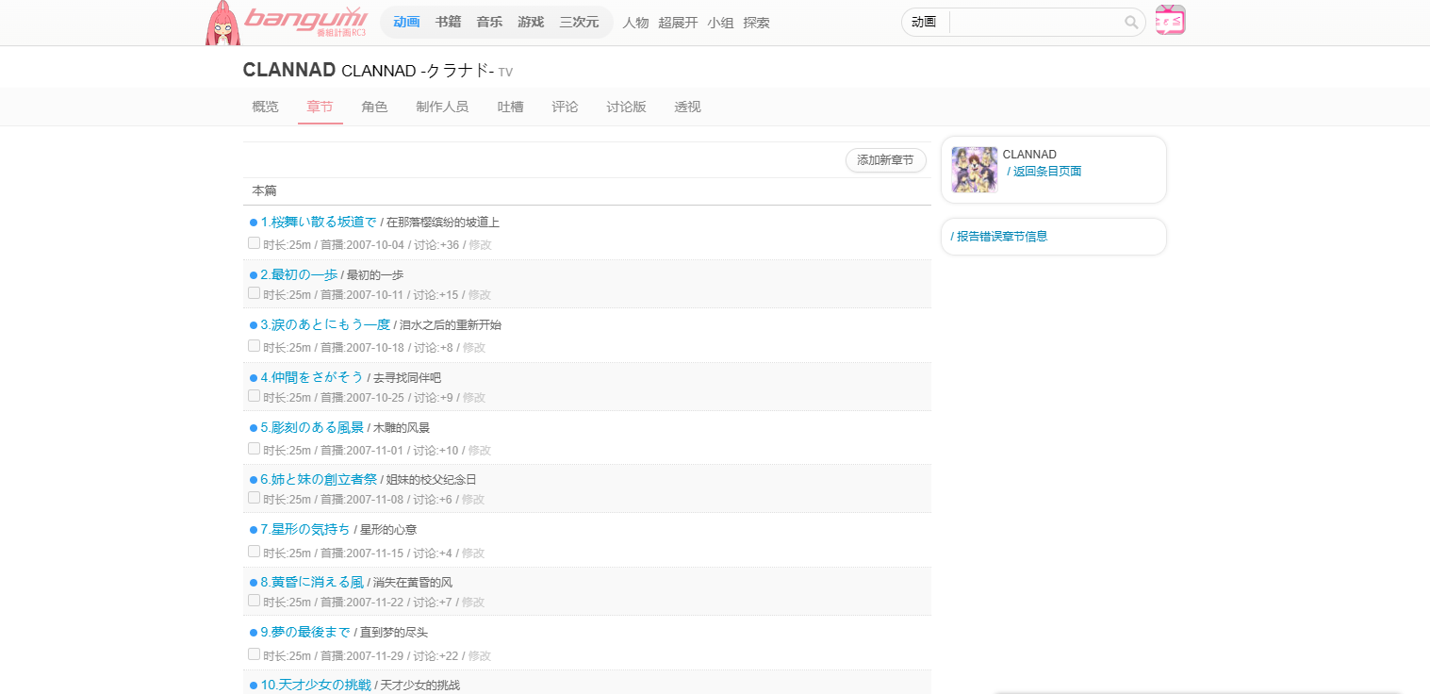Click the blue status dot of episode 5
This screenshot has width=1430, height=694.
point(254,428)
